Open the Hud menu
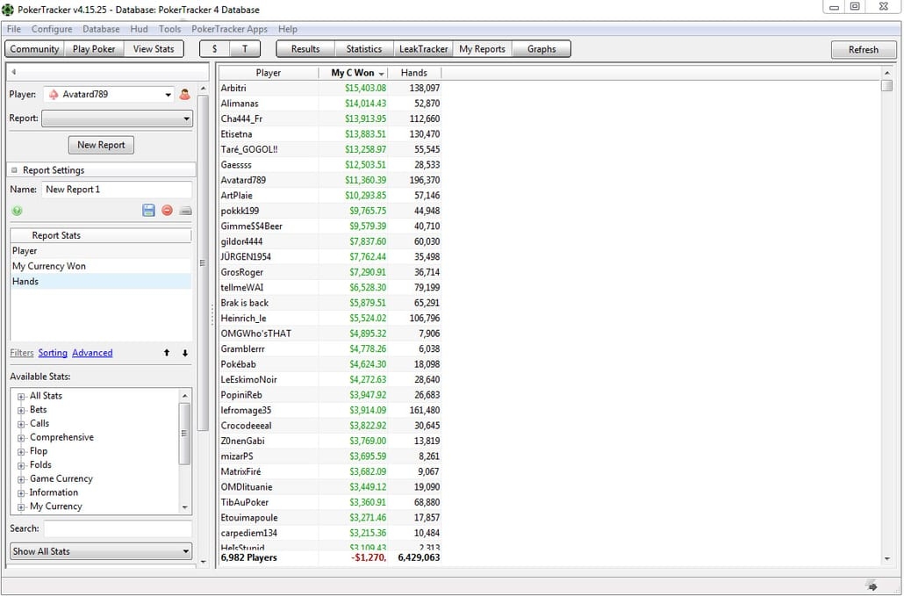Viewport: 904px width, 596px height. (139, 29)
